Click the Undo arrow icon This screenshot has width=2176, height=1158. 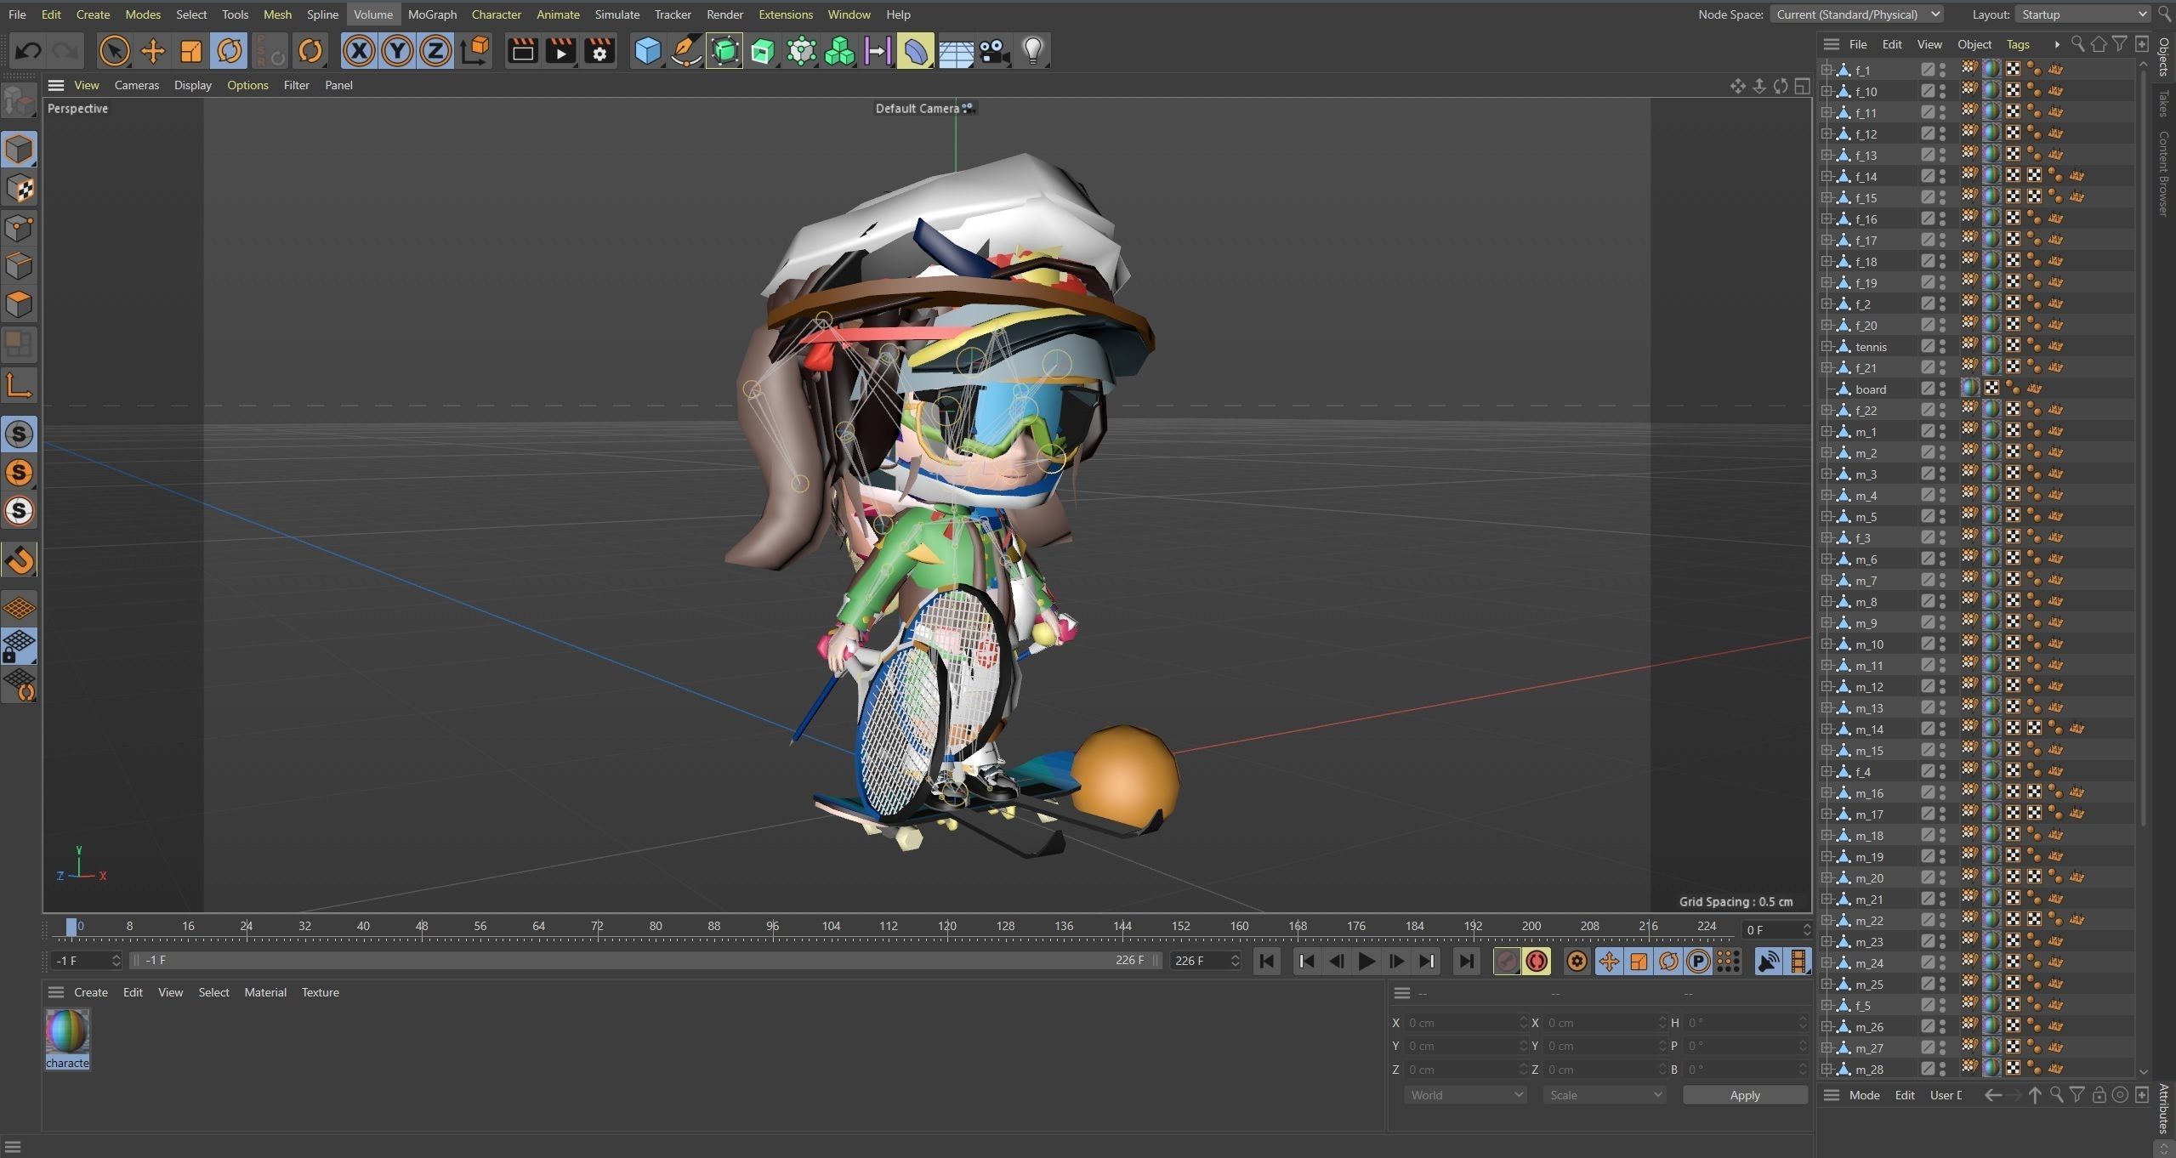click(28, 51)
